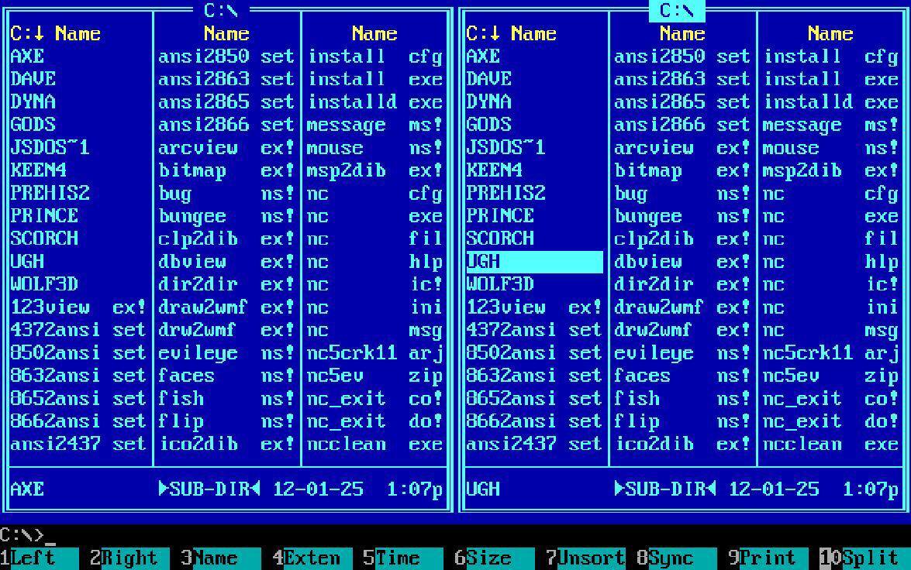Click the highlighted C:\ title of right panel
This screenshot has width=911, height=570.
point(676,10)
